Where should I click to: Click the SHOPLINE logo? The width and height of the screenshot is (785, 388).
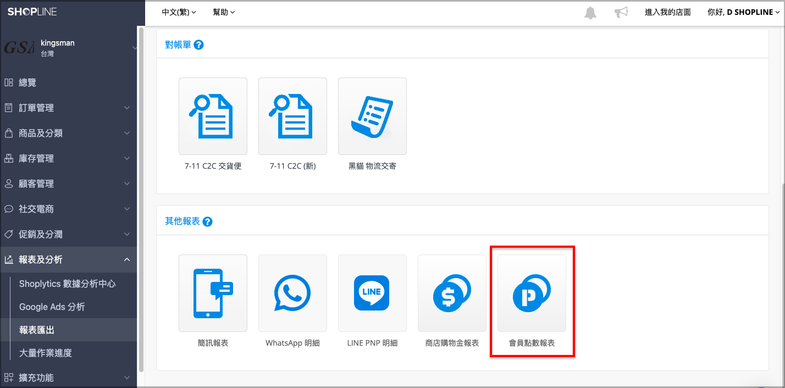[32, 12]
